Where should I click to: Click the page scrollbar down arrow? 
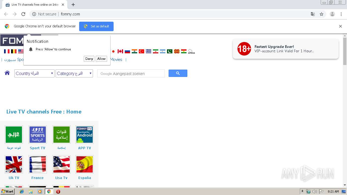(x=345, y=185)
